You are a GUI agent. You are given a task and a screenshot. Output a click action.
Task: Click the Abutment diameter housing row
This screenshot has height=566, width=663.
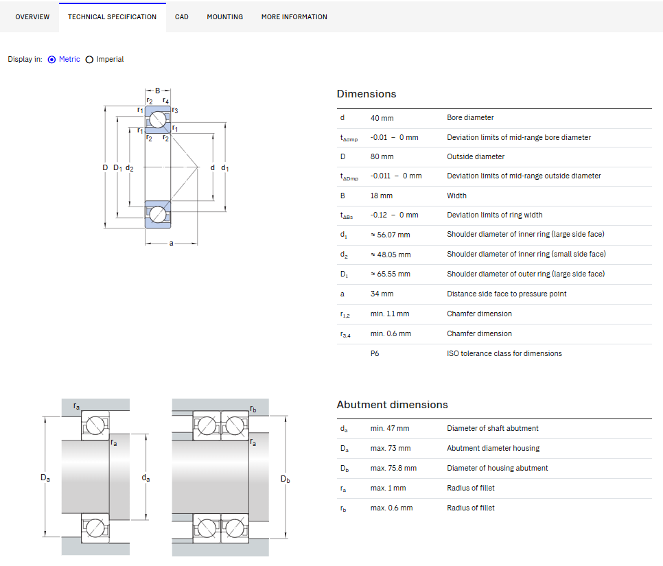(494, 449)
